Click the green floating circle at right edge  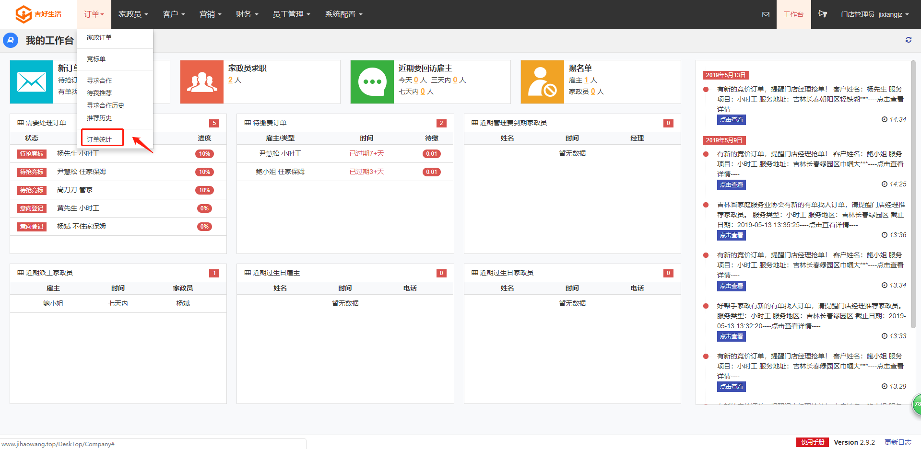(916, 404)
